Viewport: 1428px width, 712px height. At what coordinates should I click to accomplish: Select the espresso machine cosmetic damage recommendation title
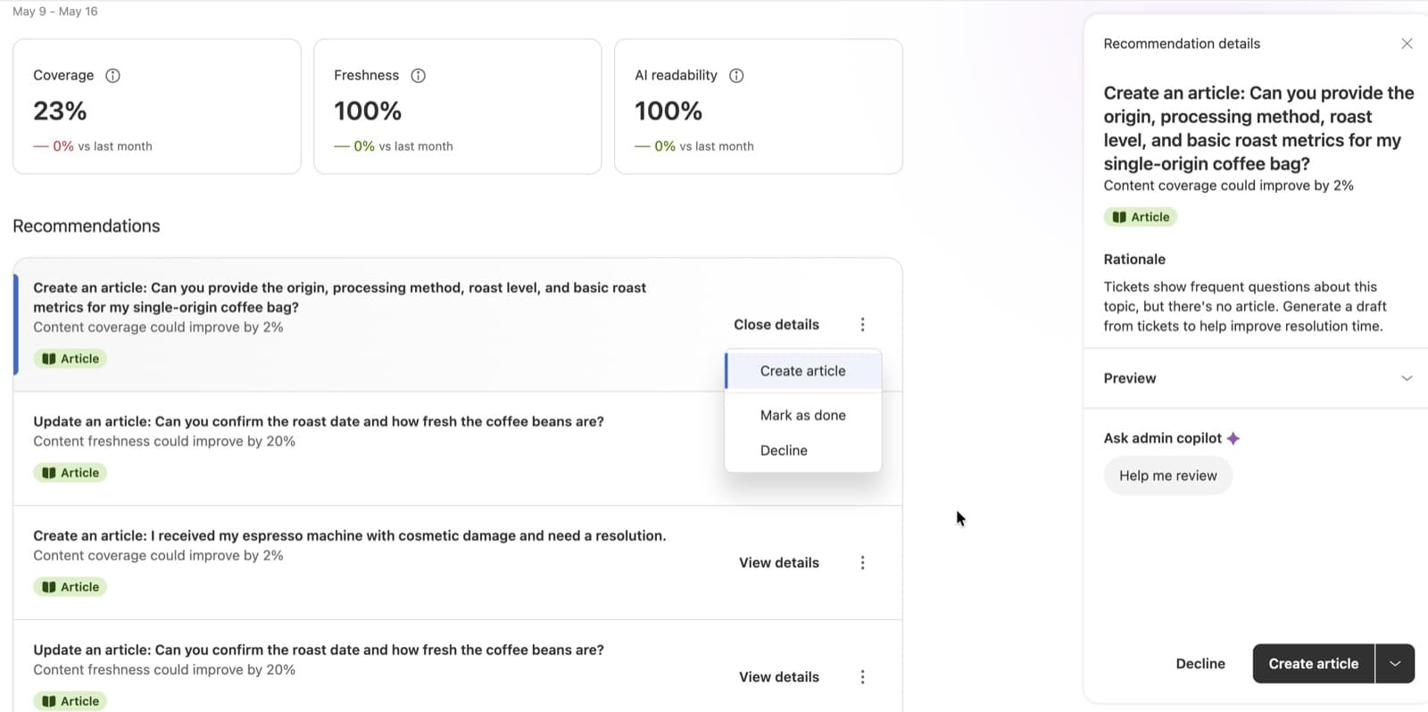[350, 536]
